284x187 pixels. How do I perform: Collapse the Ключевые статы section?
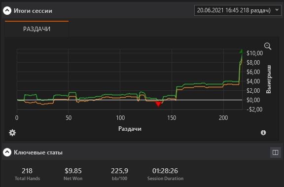7,152
